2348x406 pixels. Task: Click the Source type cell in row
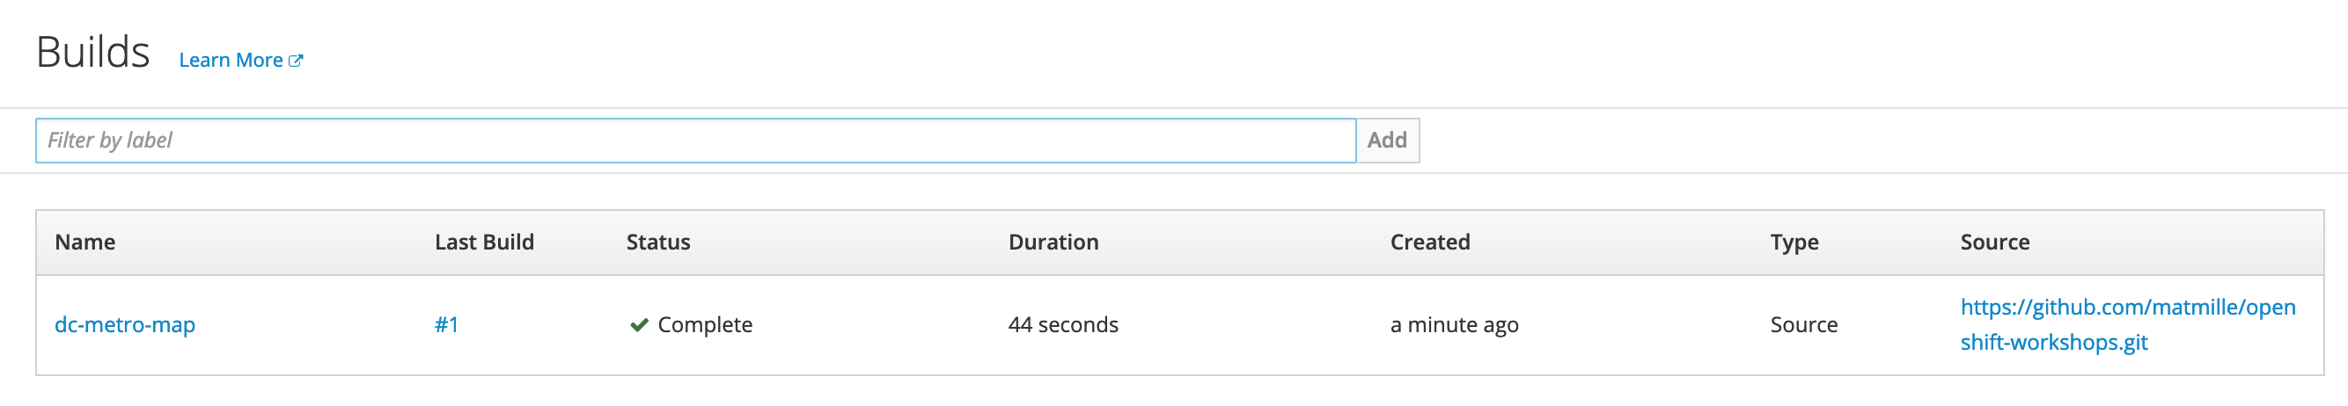[1804, 325]
